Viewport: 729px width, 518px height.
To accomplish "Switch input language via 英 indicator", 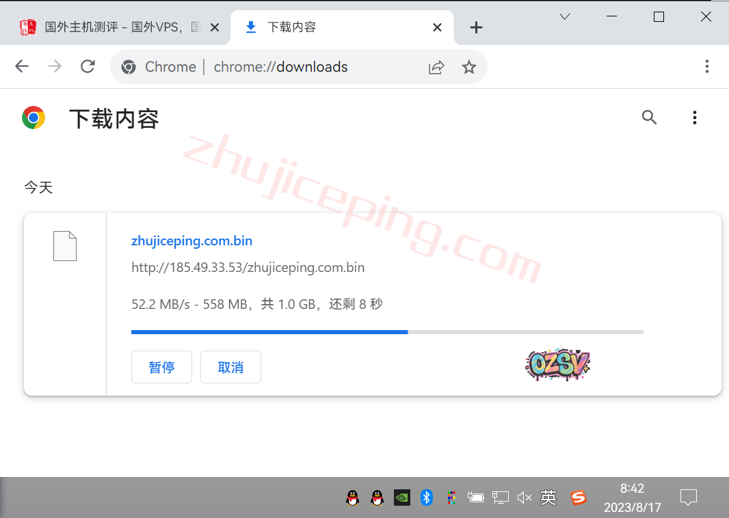I will tap(548, 497).
